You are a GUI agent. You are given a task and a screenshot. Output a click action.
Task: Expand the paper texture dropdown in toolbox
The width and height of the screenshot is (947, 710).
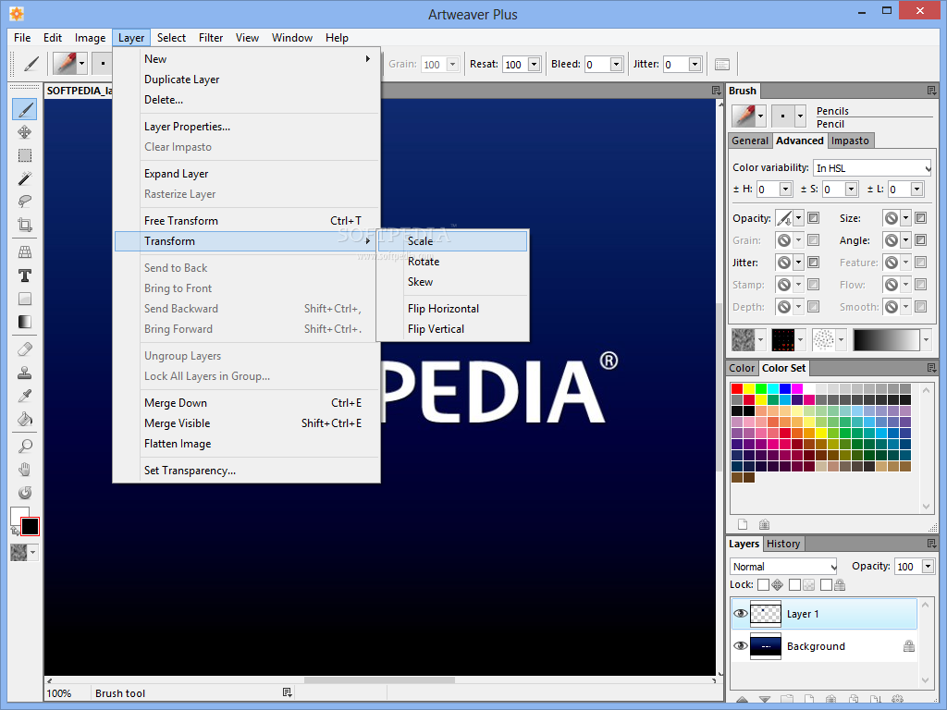point(32,552)
